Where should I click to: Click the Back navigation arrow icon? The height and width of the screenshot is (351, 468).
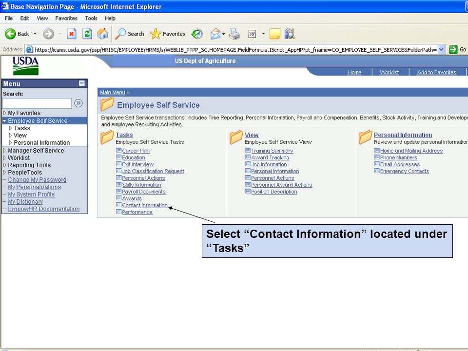click(10, 34)
